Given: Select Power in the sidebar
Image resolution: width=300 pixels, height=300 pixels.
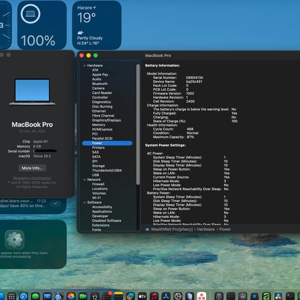Looking at the screenshot, I should click(107, 143).
